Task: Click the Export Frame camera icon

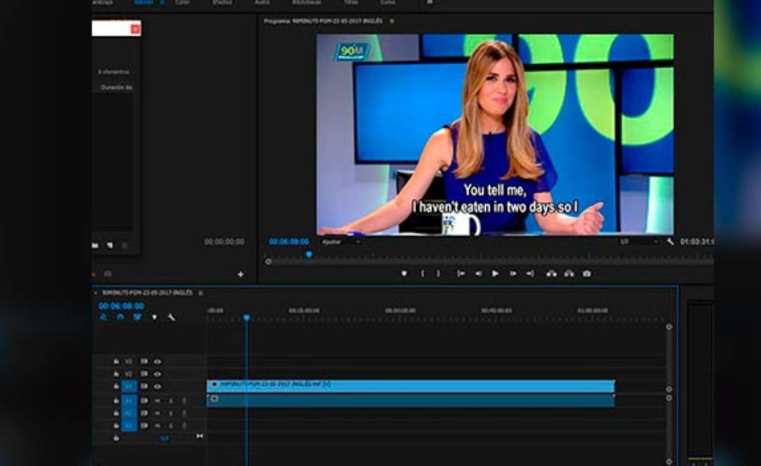Action: (x=587, y=273)
